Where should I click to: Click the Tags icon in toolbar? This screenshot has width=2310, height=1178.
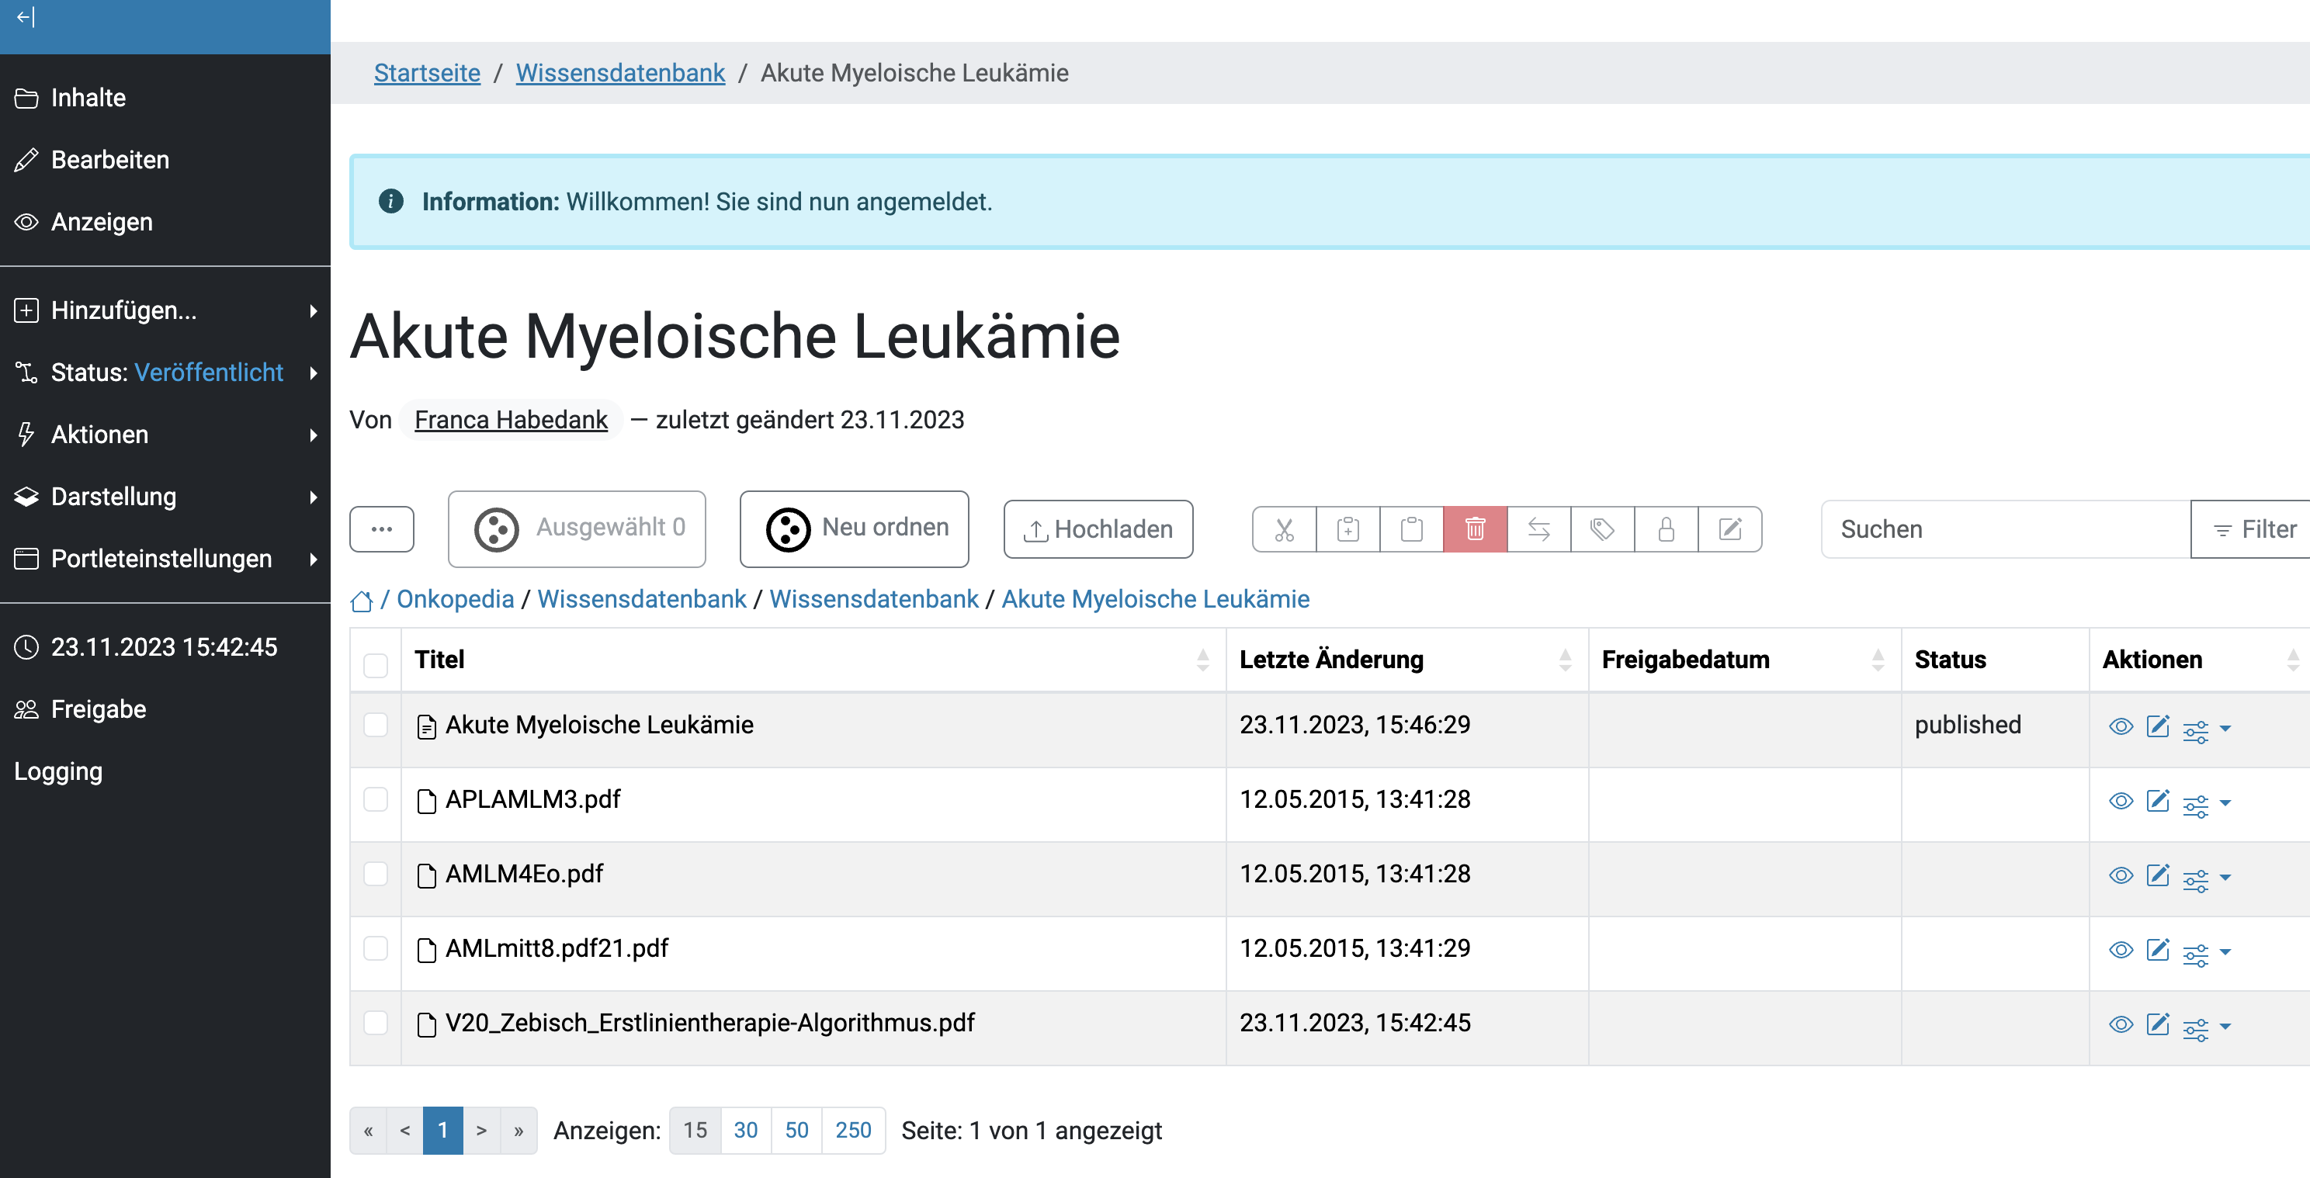[x=1602, y=529]
